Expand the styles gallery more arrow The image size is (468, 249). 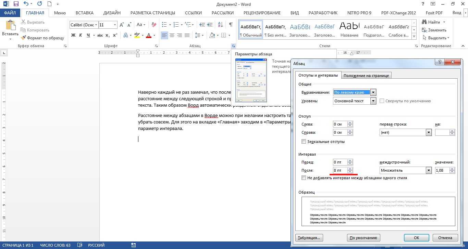coord(414,37)
